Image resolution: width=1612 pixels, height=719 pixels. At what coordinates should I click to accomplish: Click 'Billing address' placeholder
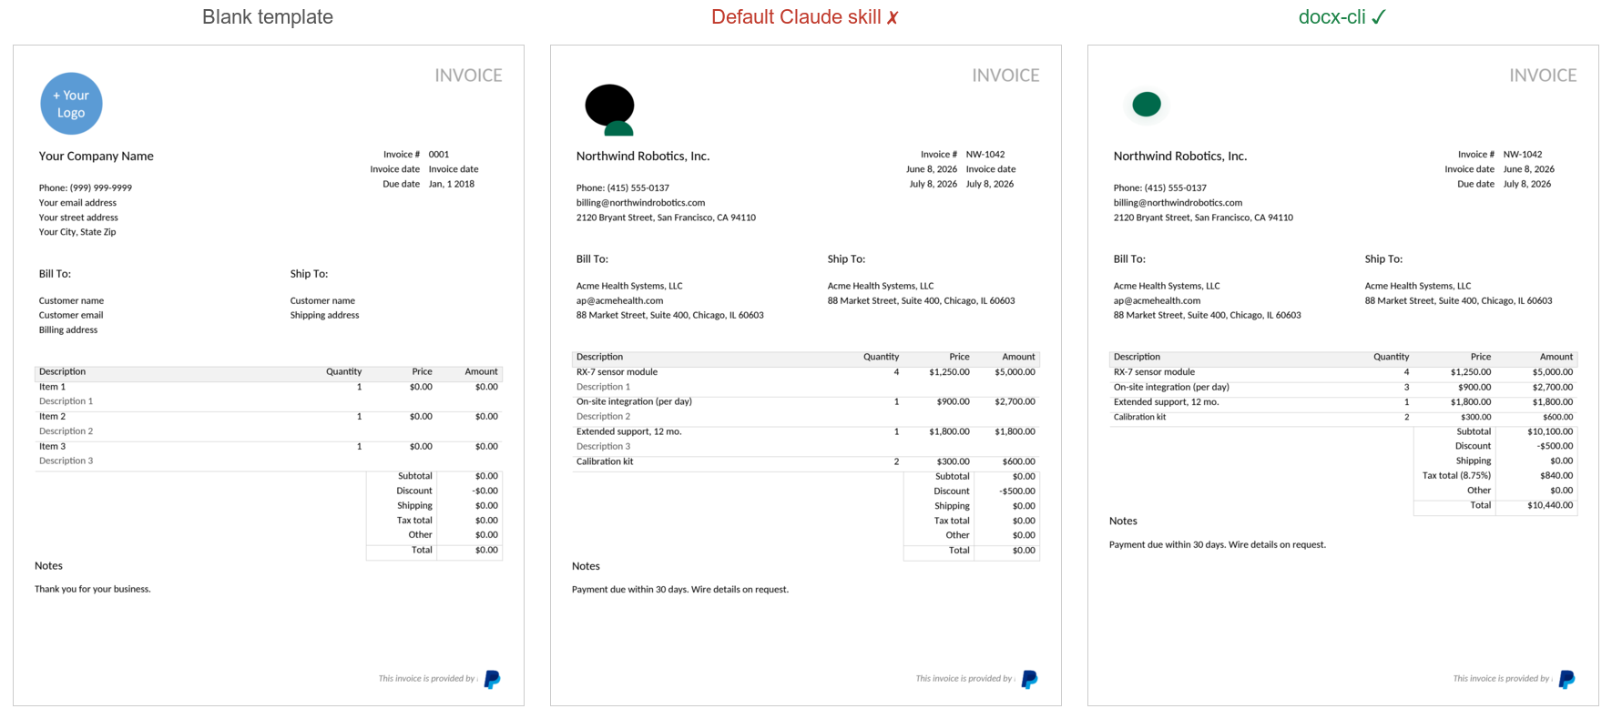[x=68, y=330]
